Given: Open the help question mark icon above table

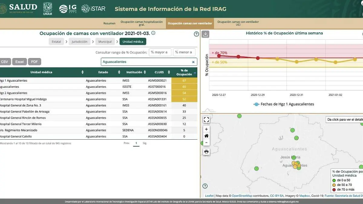Looking at the screenshot, I should click(x=196, y=34).
